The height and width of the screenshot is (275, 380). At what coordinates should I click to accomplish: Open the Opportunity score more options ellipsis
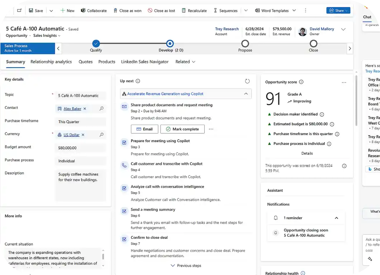344,82
